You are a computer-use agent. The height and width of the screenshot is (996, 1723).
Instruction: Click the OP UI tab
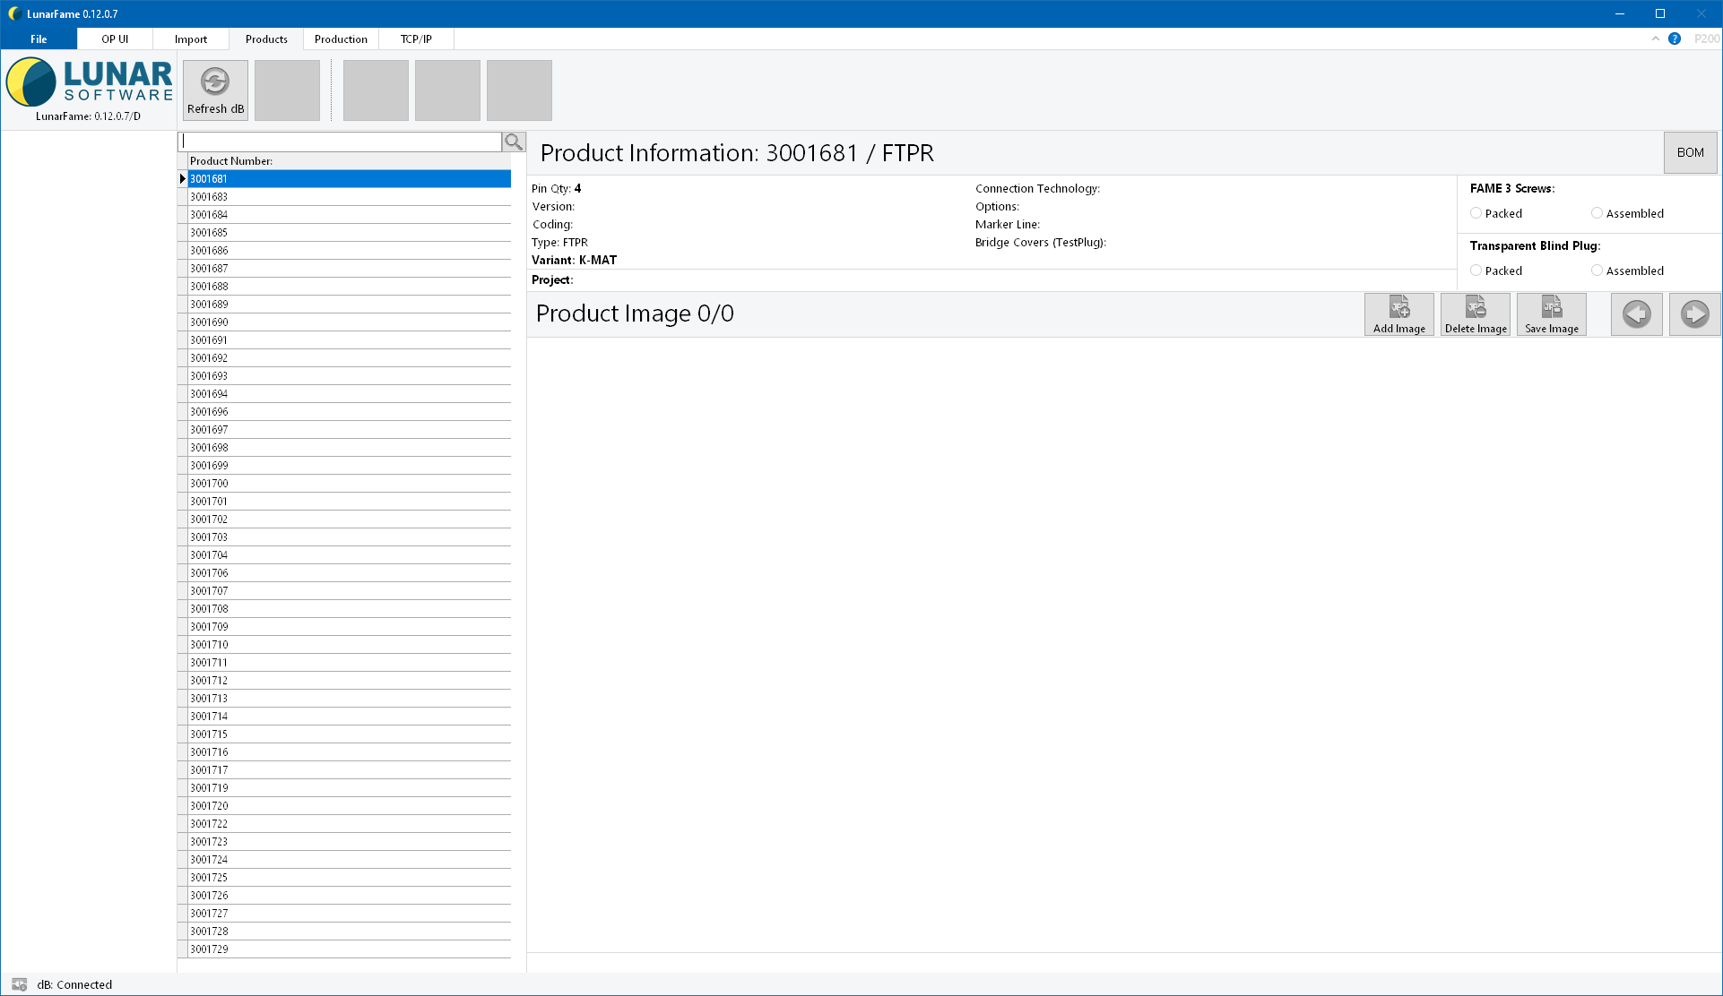(115, 39)
